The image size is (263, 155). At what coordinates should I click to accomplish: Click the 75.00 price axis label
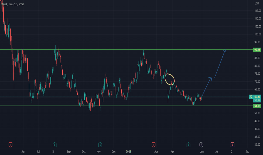pos(257,74)
